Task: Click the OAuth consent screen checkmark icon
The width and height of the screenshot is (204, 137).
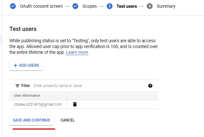Action: click(13, 6)
